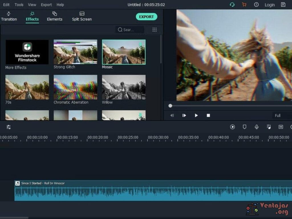Click the save project disk icon
The height and width of the screenshot is (219, 292).
[x=283, y=5]
